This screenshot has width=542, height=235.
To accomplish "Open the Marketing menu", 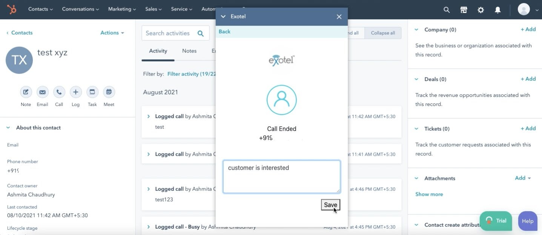I will point(122,9).
